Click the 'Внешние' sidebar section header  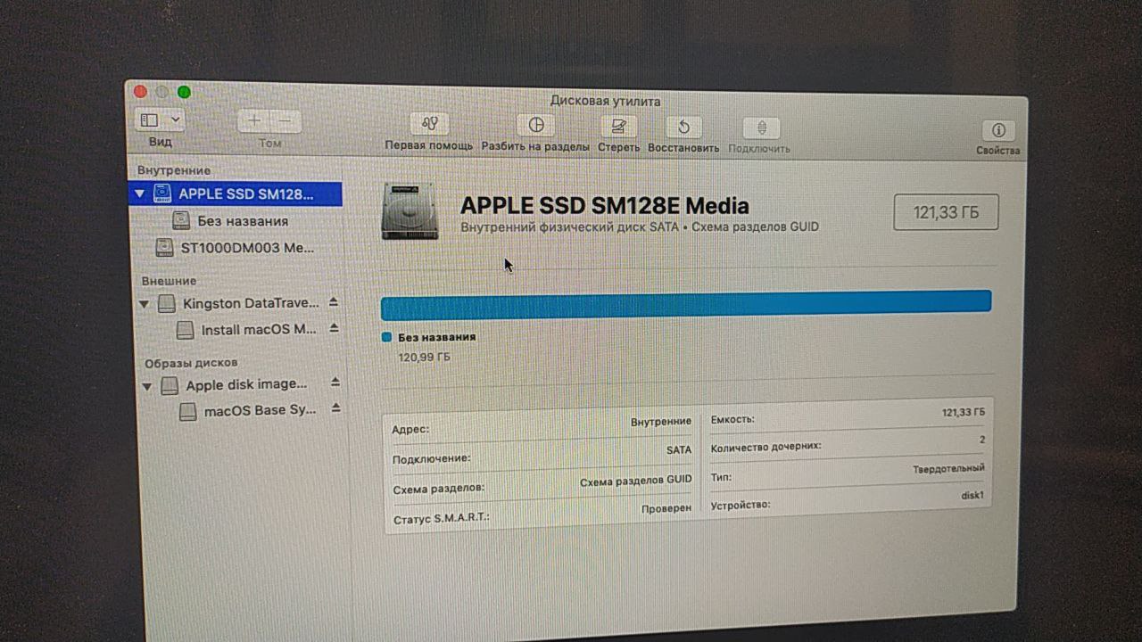pyautogui.click(x=169, y=281)
